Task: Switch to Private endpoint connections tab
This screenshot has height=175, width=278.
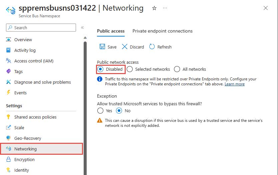Action: coord(162,31)
